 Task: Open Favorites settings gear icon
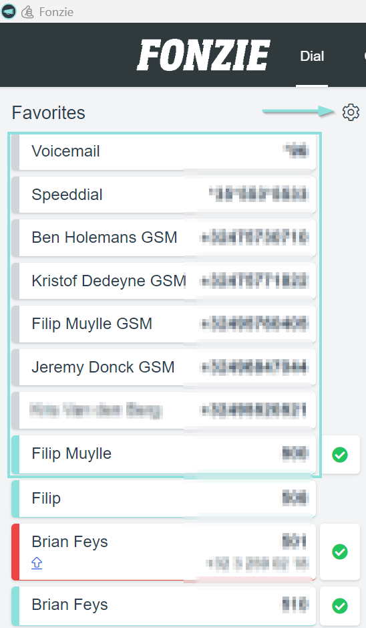click(351, 112)
